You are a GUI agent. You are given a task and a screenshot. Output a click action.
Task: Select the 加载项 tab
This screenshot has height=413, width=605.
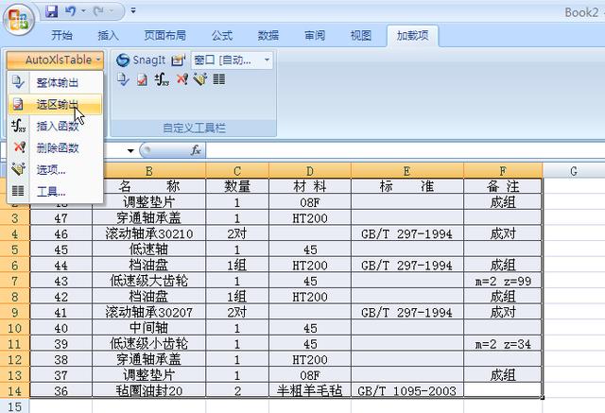412,36
